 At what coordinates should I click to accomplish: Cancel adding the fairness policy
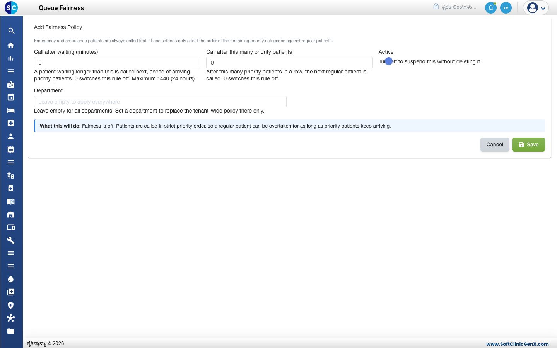(495, 145)
